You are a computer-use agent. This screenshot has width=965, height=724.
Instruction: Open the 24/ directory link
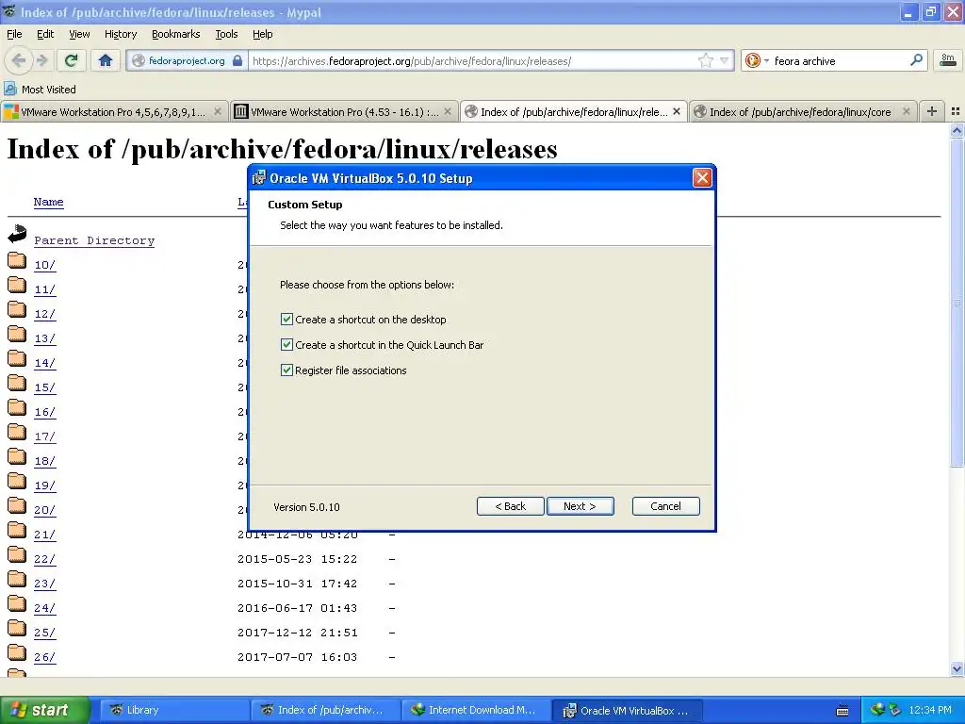point(44,608)
